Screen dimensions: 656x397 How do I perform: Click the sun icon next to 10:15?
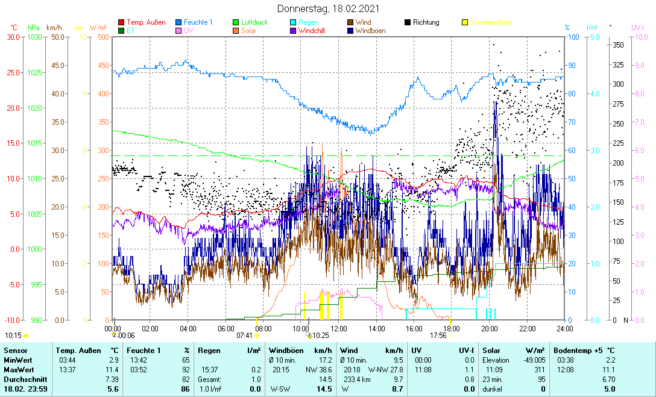[26, 335]
